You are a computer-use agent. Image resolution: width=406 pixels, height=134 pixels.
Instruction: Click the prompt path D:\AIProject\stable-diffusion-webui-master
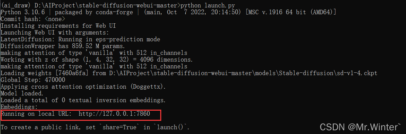106,5
